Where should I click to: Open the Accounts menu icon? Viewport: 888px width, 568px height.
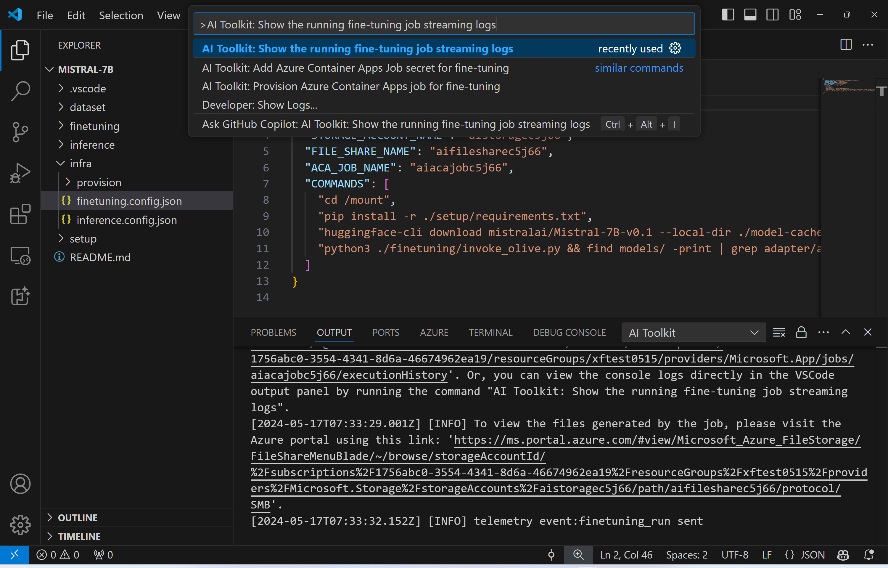coord(20,484)
